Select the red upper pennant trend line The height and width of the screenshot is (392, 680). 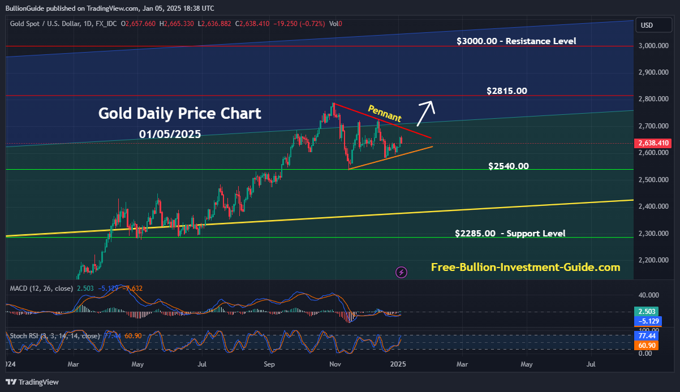tap(382, 120)
